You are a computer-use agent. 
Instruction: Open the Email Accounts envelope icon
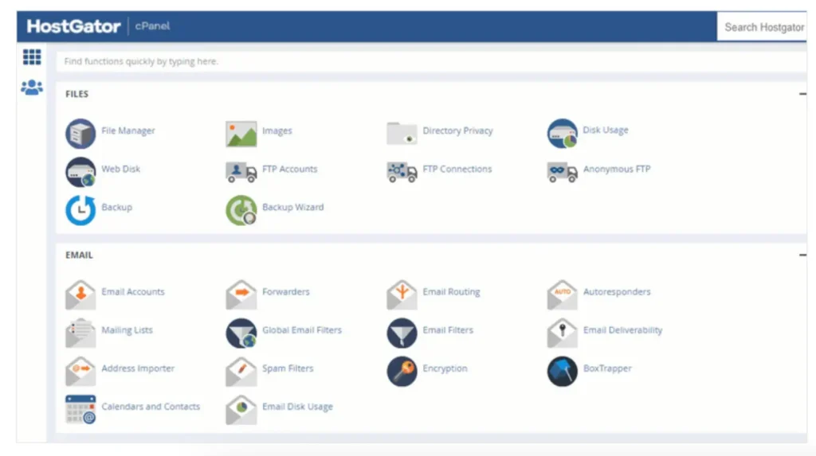[x=80, y=294]
